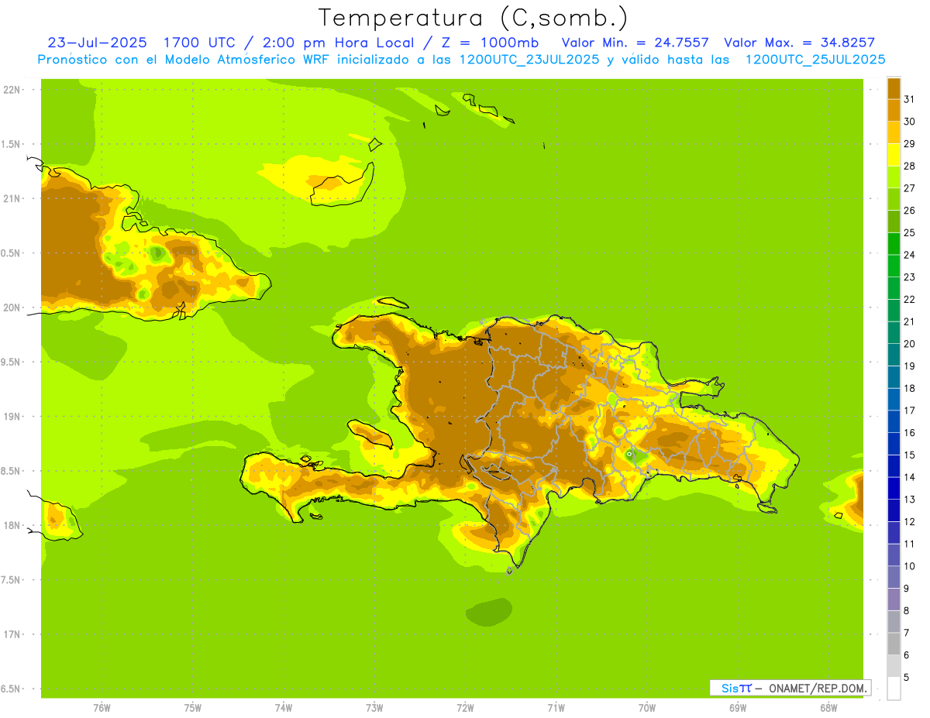The height and width of the screenshot is (718, 930).
Task: Click the '21N' latitude axis label
Action: pos(12,199)
